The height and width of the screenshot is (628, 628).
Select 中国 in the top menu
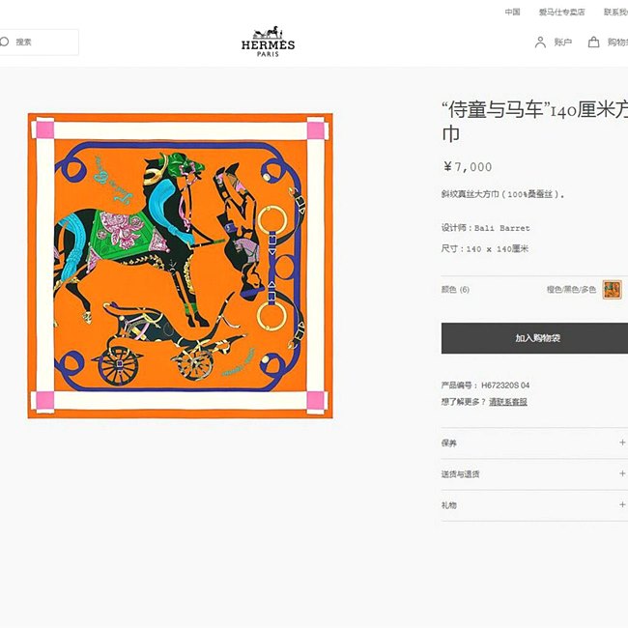tap(512, 12)
